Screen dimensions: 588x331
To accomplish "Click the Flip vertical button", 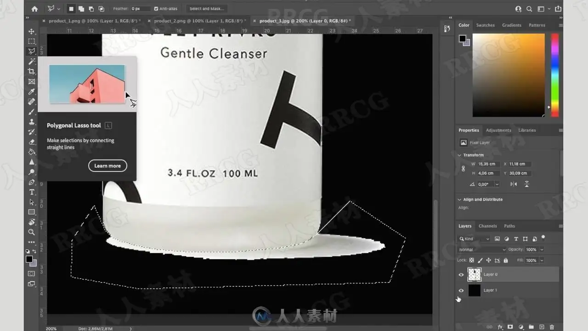I will (x=526, y=184).
